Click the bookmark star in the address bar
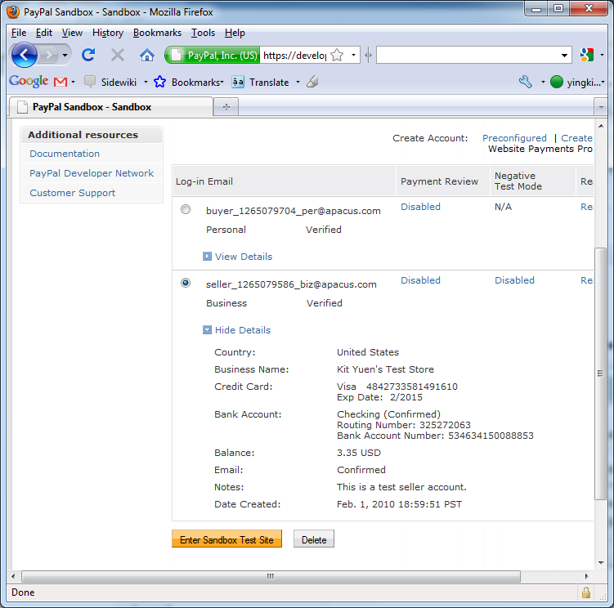614x608 pixels. (337, 55)
